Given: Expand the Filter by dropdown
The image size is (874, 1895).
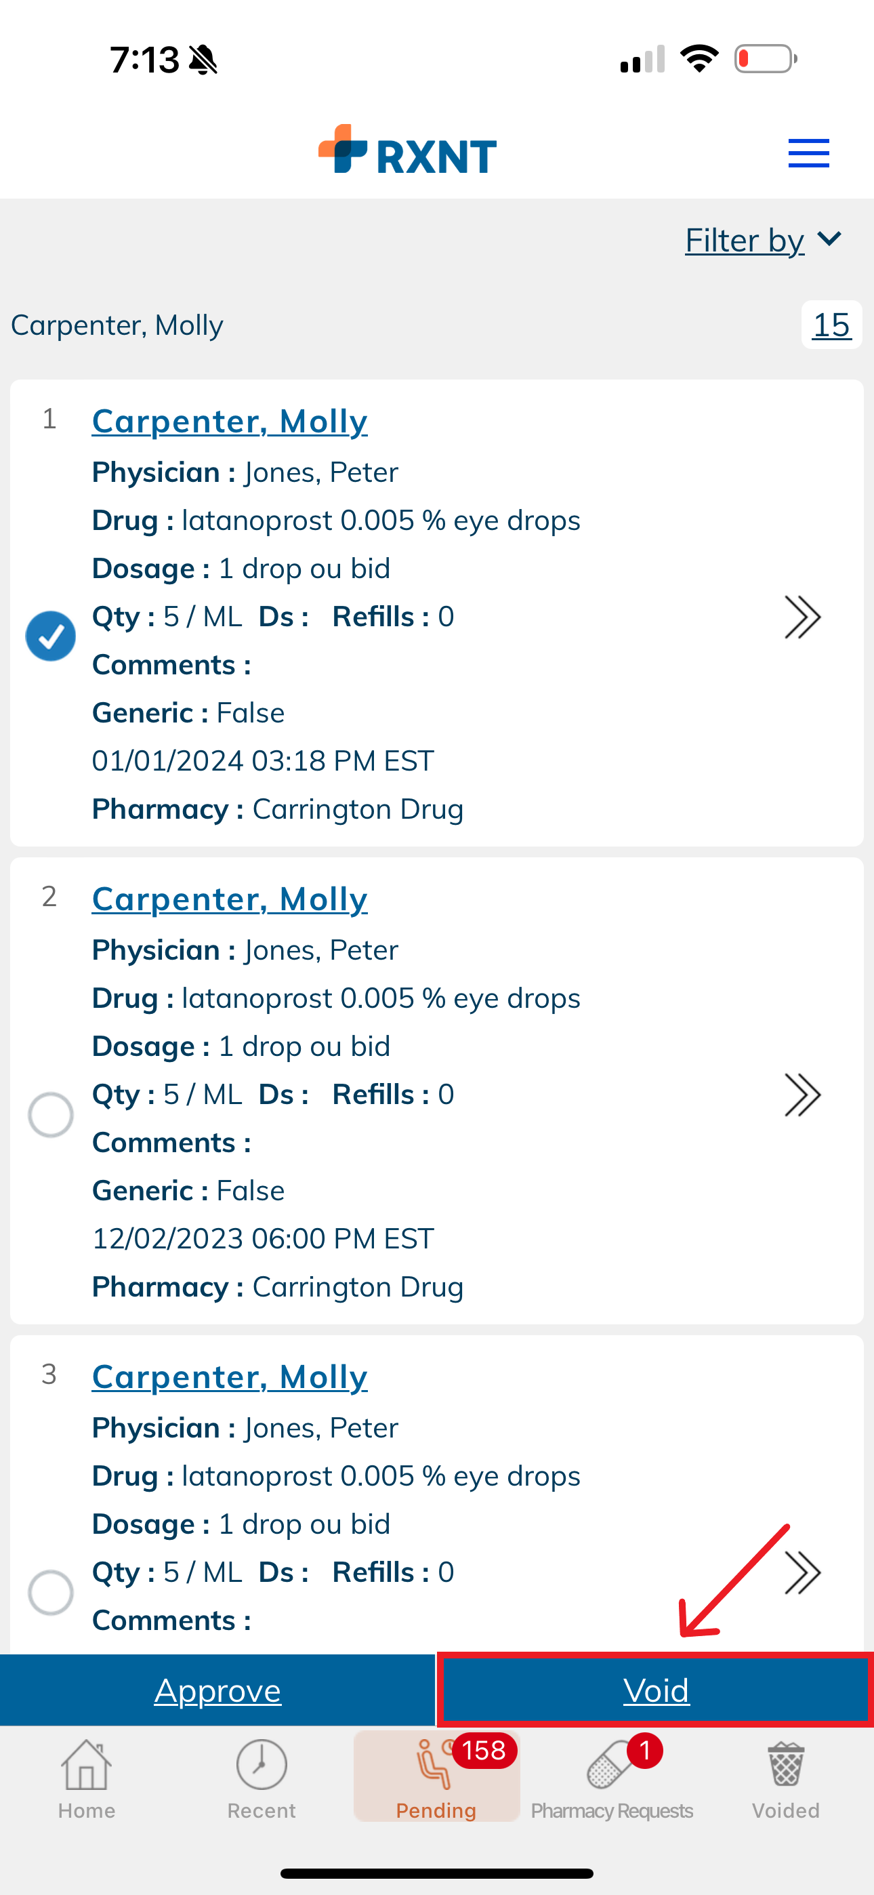Looking at the screenshot, I should click(x=763, y=240).
